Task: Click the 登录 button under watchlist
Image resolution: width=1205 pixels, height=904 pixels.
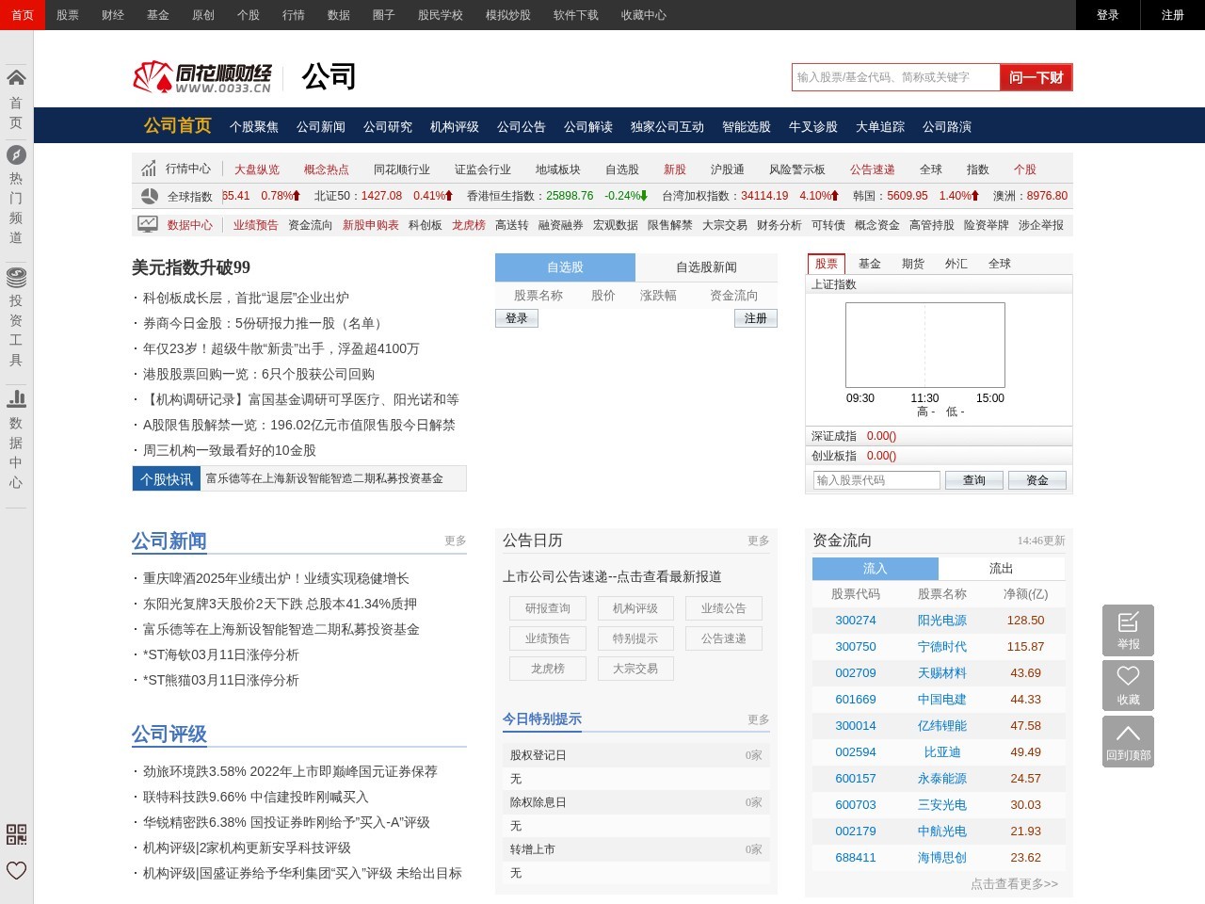Action: pyautogui.click(x=517, y=318)
